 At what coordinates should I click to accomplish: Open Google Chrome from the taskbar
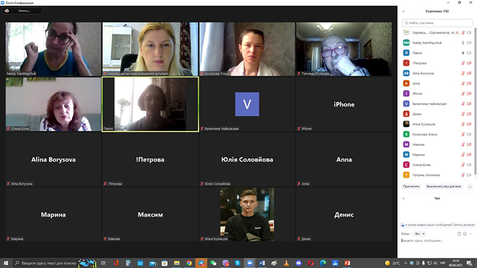click(189, 263)
